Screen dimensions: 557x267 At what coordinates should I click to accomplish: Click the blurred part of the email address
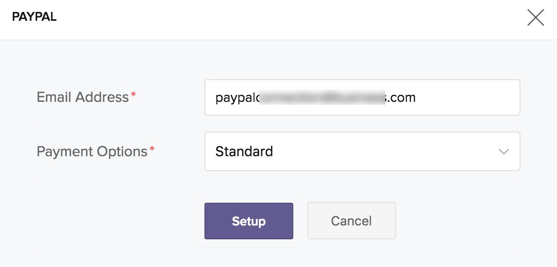322,97
